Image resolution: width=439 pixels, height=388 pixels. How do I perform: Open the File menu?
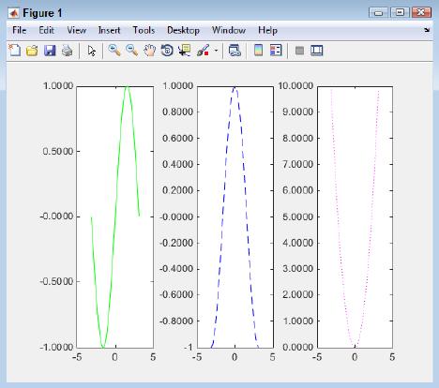click(x=20, y=30)
